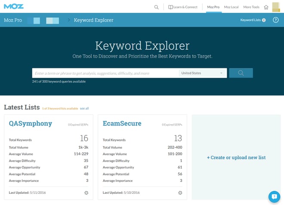284x205 pixels.
Task: Click Create or upload new list
Action: [x=236, y=157]
